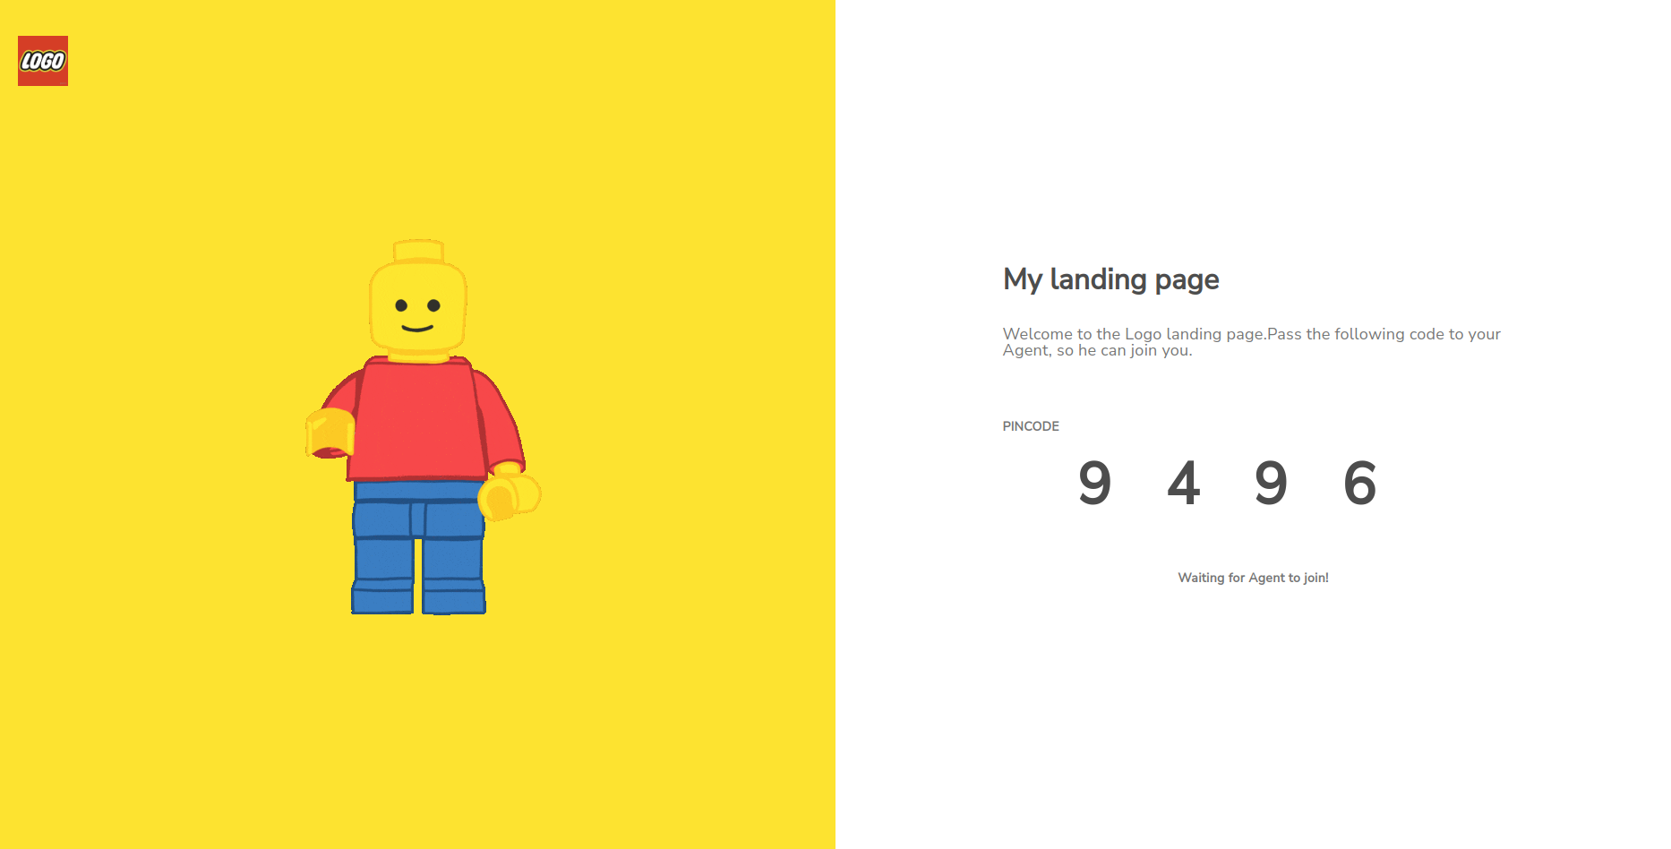
Task: Select the pincode digit 4
Action: (1183, 483)
